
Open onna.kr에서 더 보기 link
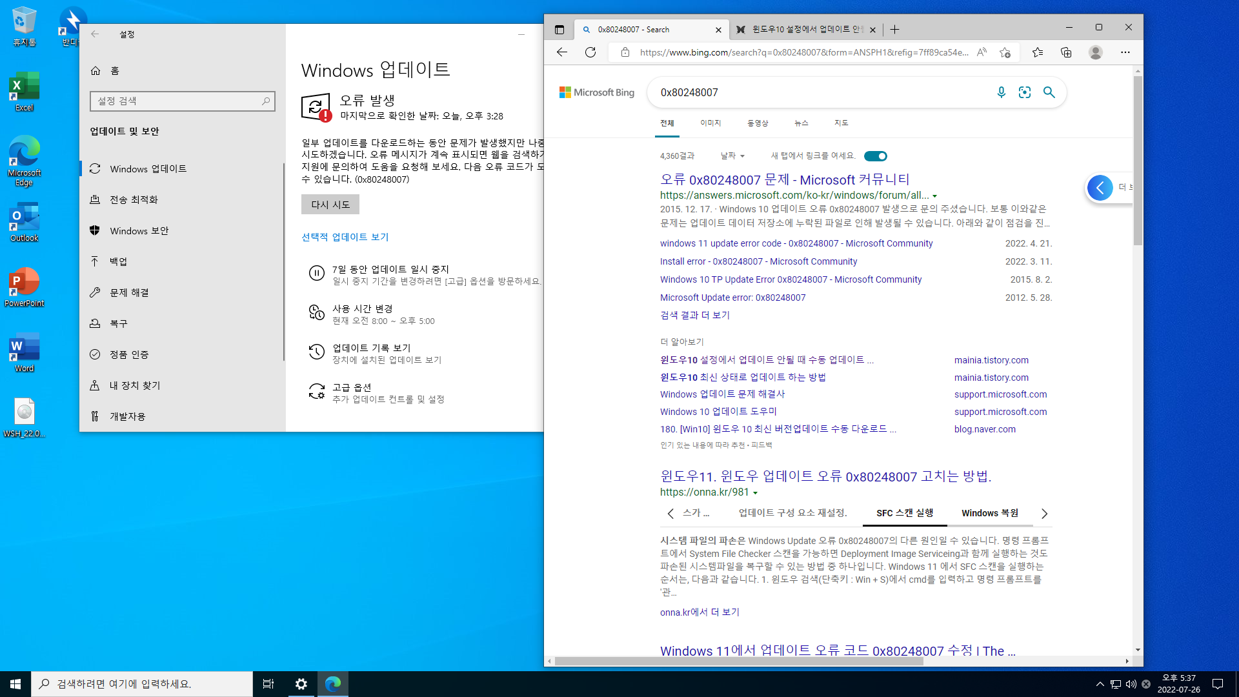point(700,612)
